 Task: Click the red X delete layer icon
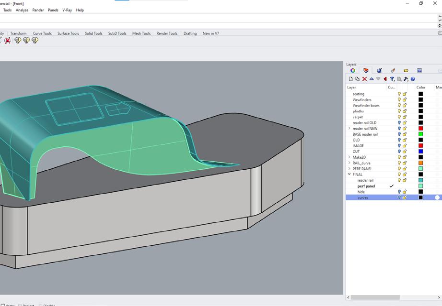[364, 79]
